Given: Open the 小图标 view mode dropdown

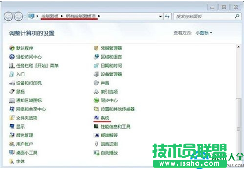Looking at the screenshot, I should click(204, 33).
